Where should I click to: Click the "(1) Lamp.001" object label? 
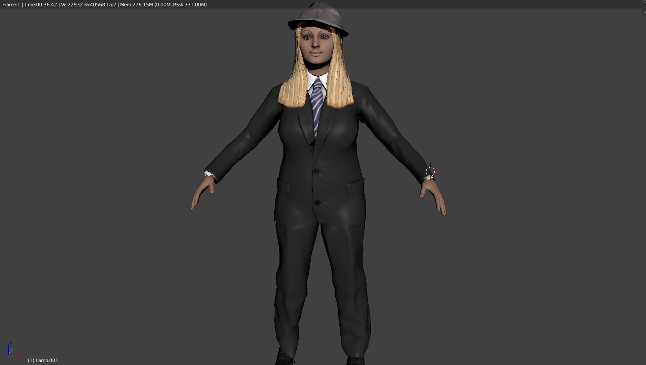coord(43,360)
